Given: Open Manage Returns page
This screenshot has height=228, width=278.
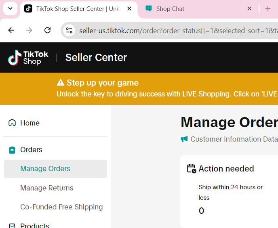Looking at the screenshot, I should point(46,188).
